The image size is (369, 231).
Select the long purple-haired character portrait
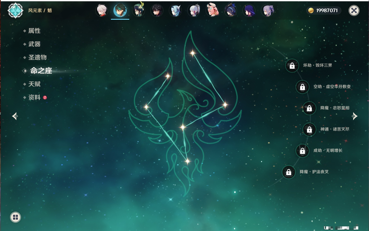pos(249,10)
